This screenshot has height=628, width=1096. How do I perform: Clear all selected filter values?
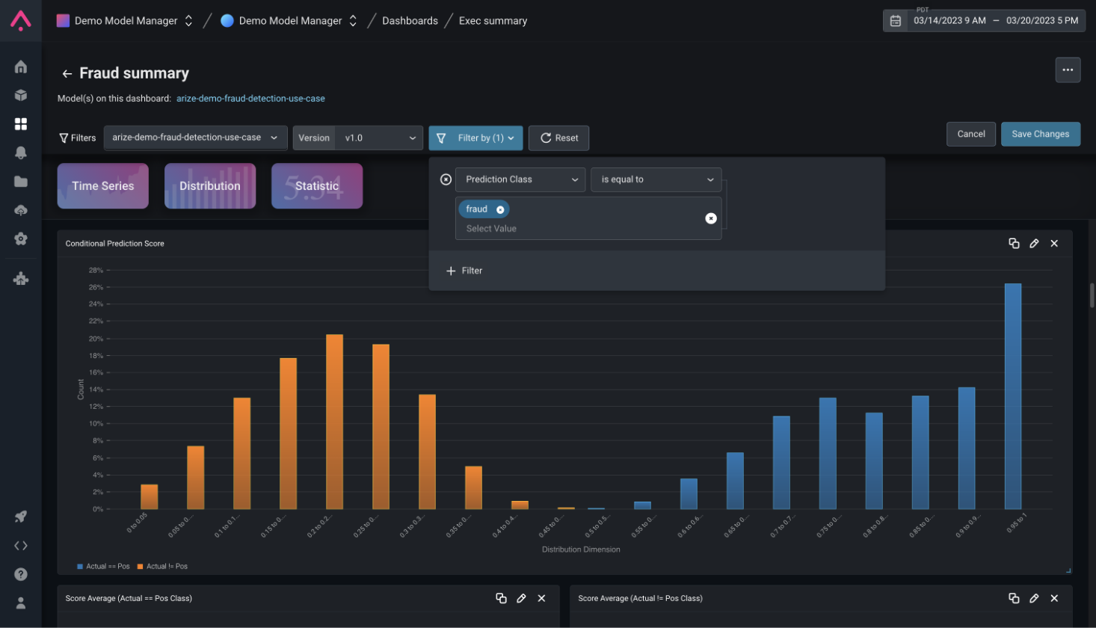[711, 218]
